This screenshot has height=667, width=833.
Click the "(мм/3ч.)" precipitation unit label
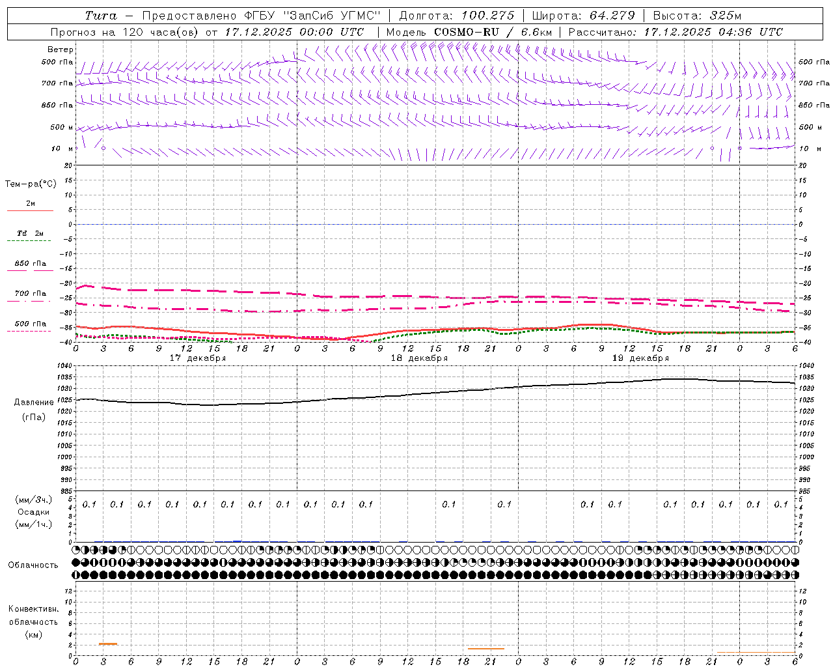click(x=34, y=500)
